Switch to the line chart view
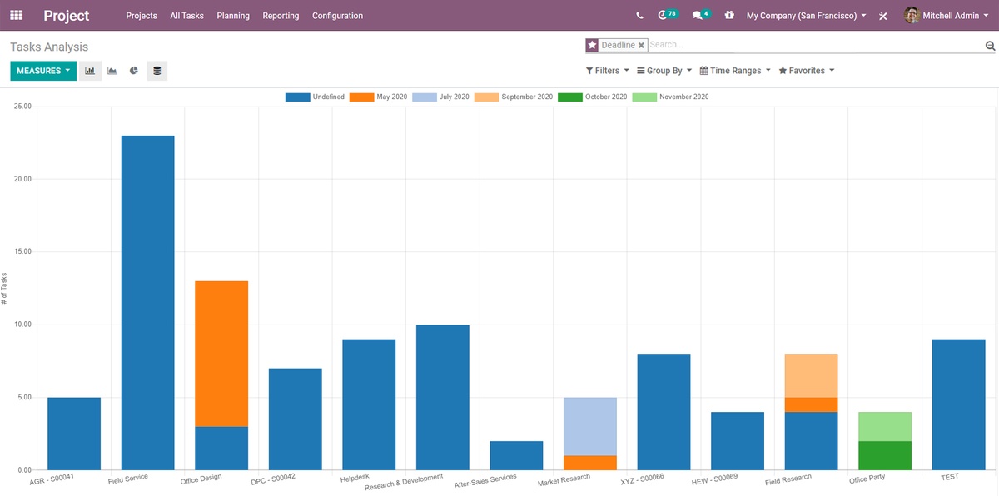 click(x=112, y=71)
